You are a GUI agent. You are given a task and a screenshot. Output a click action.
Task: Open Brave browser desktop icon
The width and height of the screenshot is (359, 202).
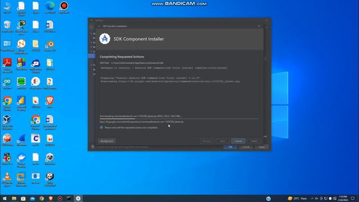(50, 102)
